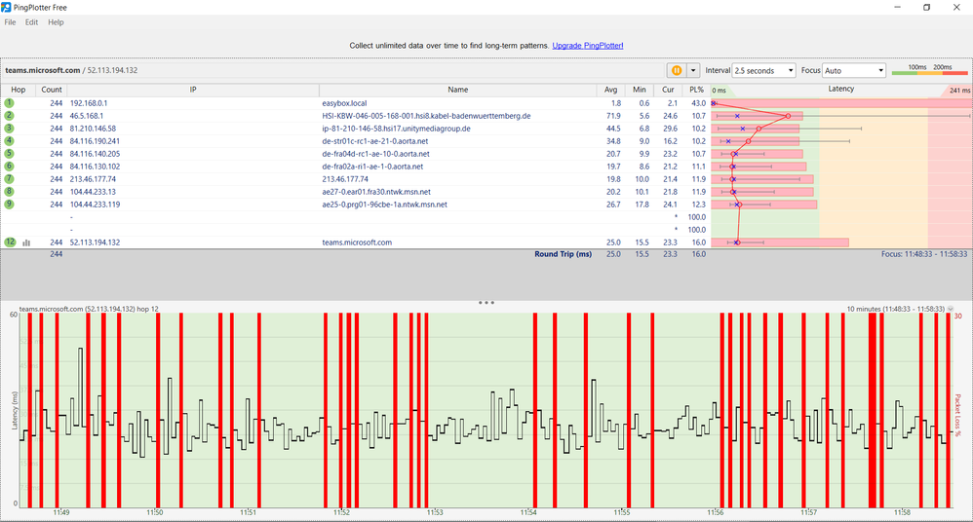Sort by the Hop column header

point(18,90)
